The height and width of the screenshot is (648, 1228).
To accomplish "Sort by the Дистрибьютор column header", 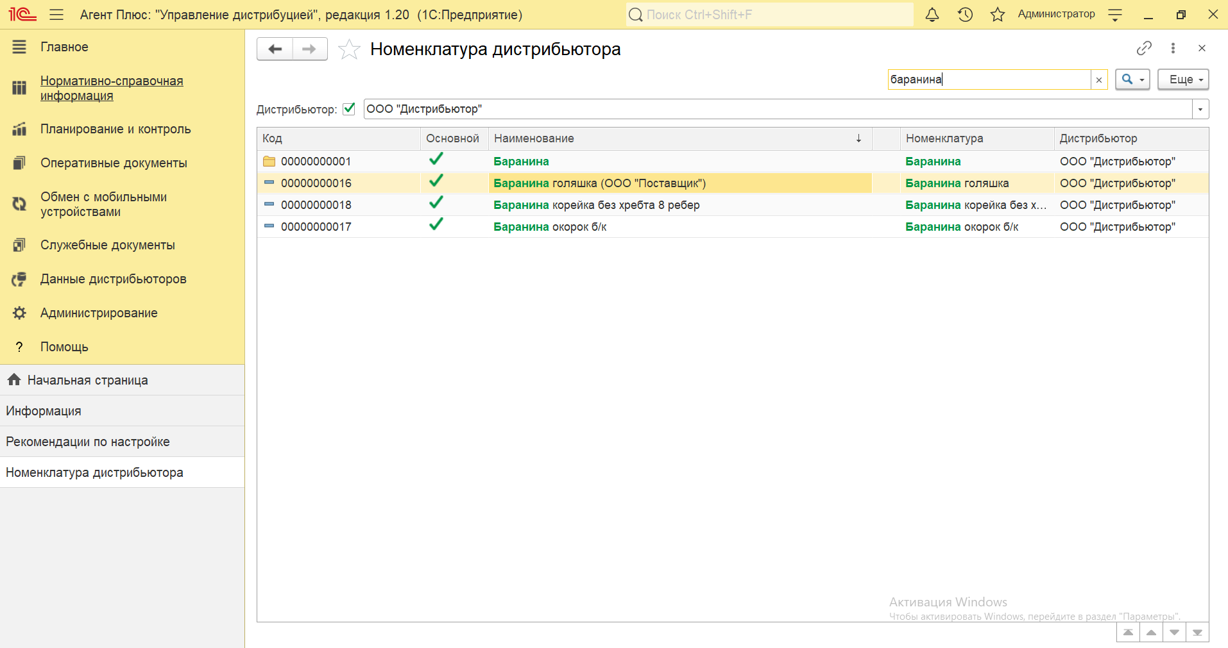I will click(1132, 138).
